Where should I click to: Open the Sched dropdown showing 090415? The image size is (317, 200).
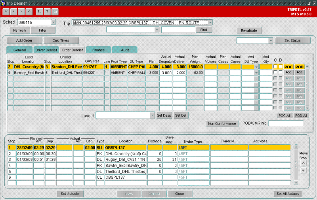[53, 22]
